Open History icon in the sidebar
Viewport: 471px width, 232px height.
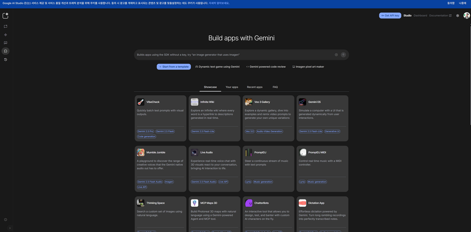tap(6, 60)
